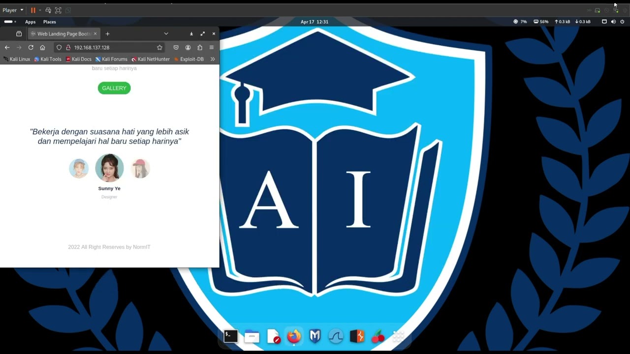Open the Player menu in VMware
The width and height of the screenshot is (630, 354).
(x=13, y=10)
